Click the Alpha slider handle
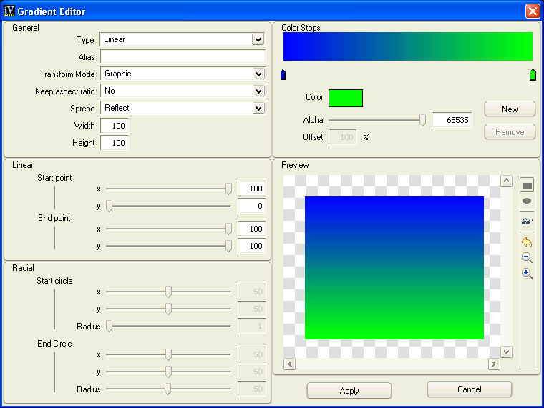544x408 pixels. (x=422, y=121)
